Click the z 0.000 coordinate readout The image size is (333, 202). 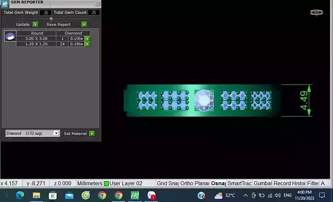63,183
